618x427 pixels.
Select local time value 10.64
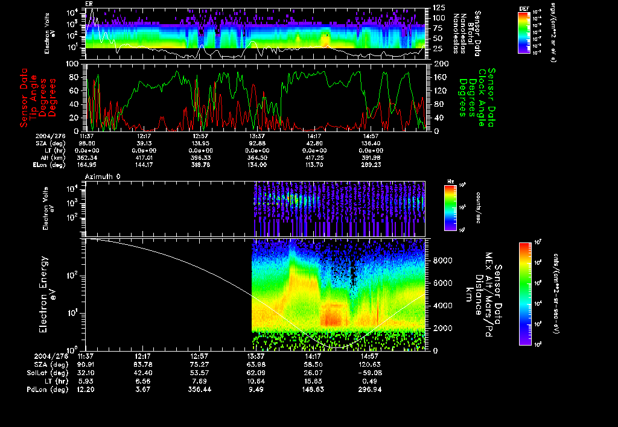tap(256, 381)
